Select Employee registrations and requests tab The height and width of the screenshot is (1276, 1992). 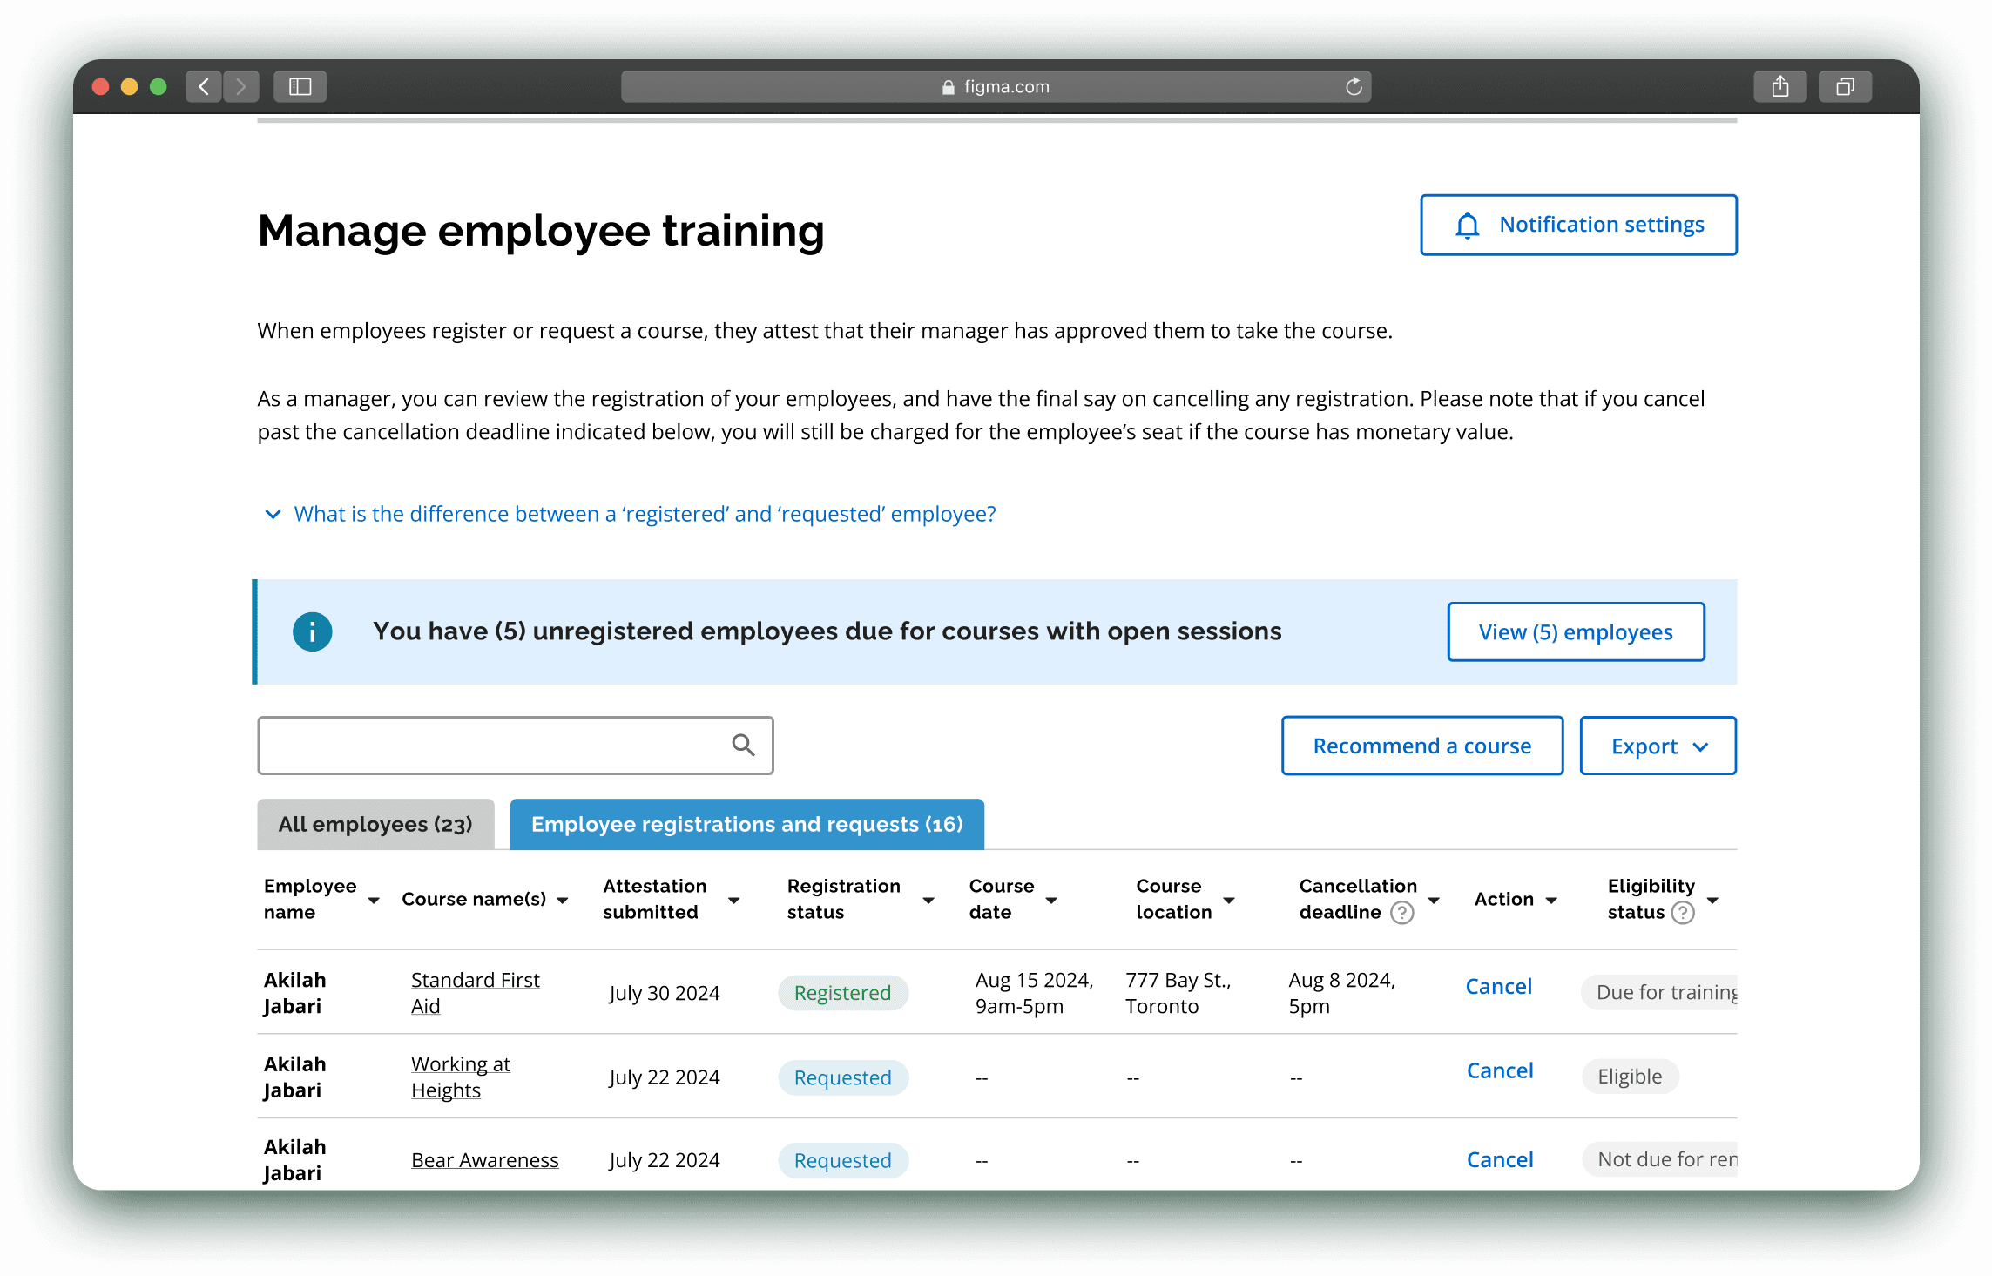tap(746, 824)
